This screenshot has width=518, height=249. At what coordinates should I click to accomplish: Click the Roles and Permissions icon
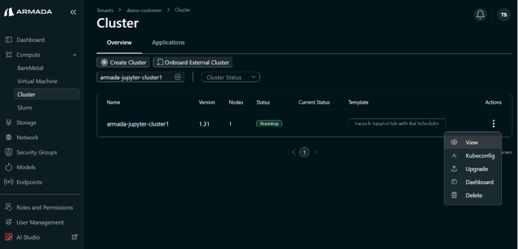[x=9, y=208]
